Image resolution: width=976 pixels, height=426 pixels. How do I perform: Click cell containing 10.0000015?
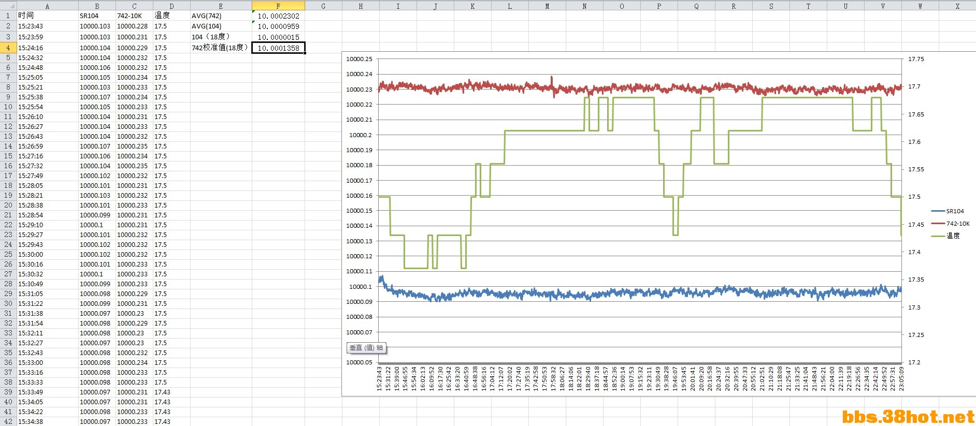point(278,37)
